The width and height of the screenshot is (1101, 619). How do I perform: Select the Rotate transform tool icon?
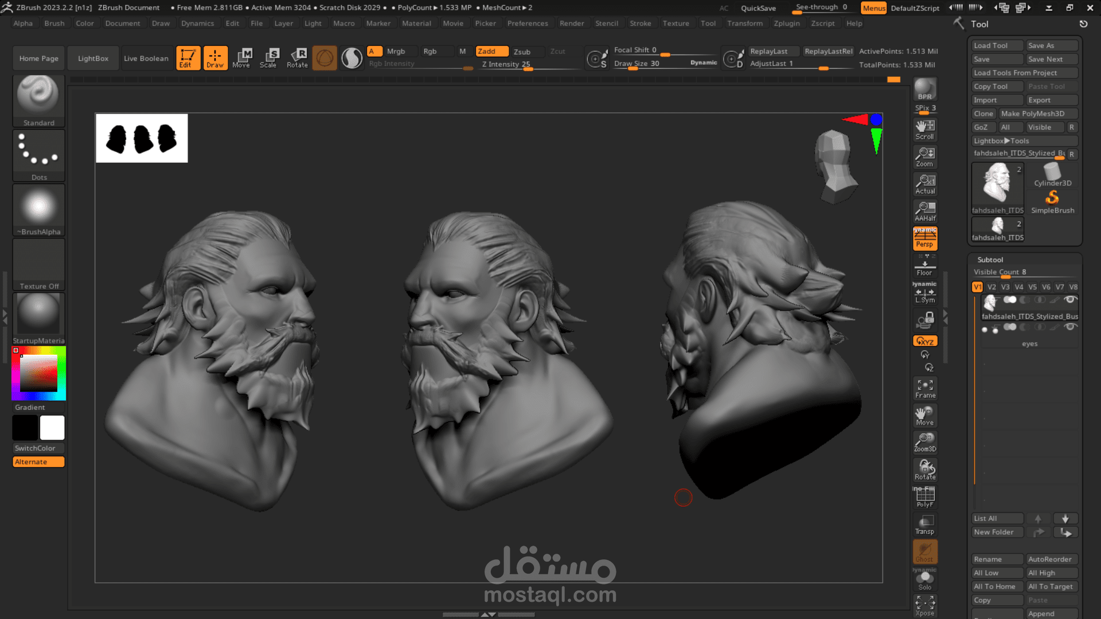[298, 57]
